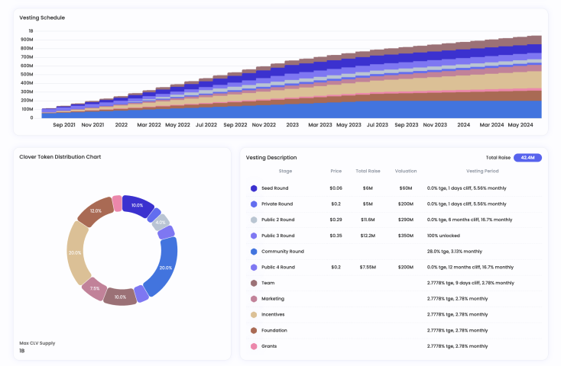Click the Valuation column header

[404, 172]
